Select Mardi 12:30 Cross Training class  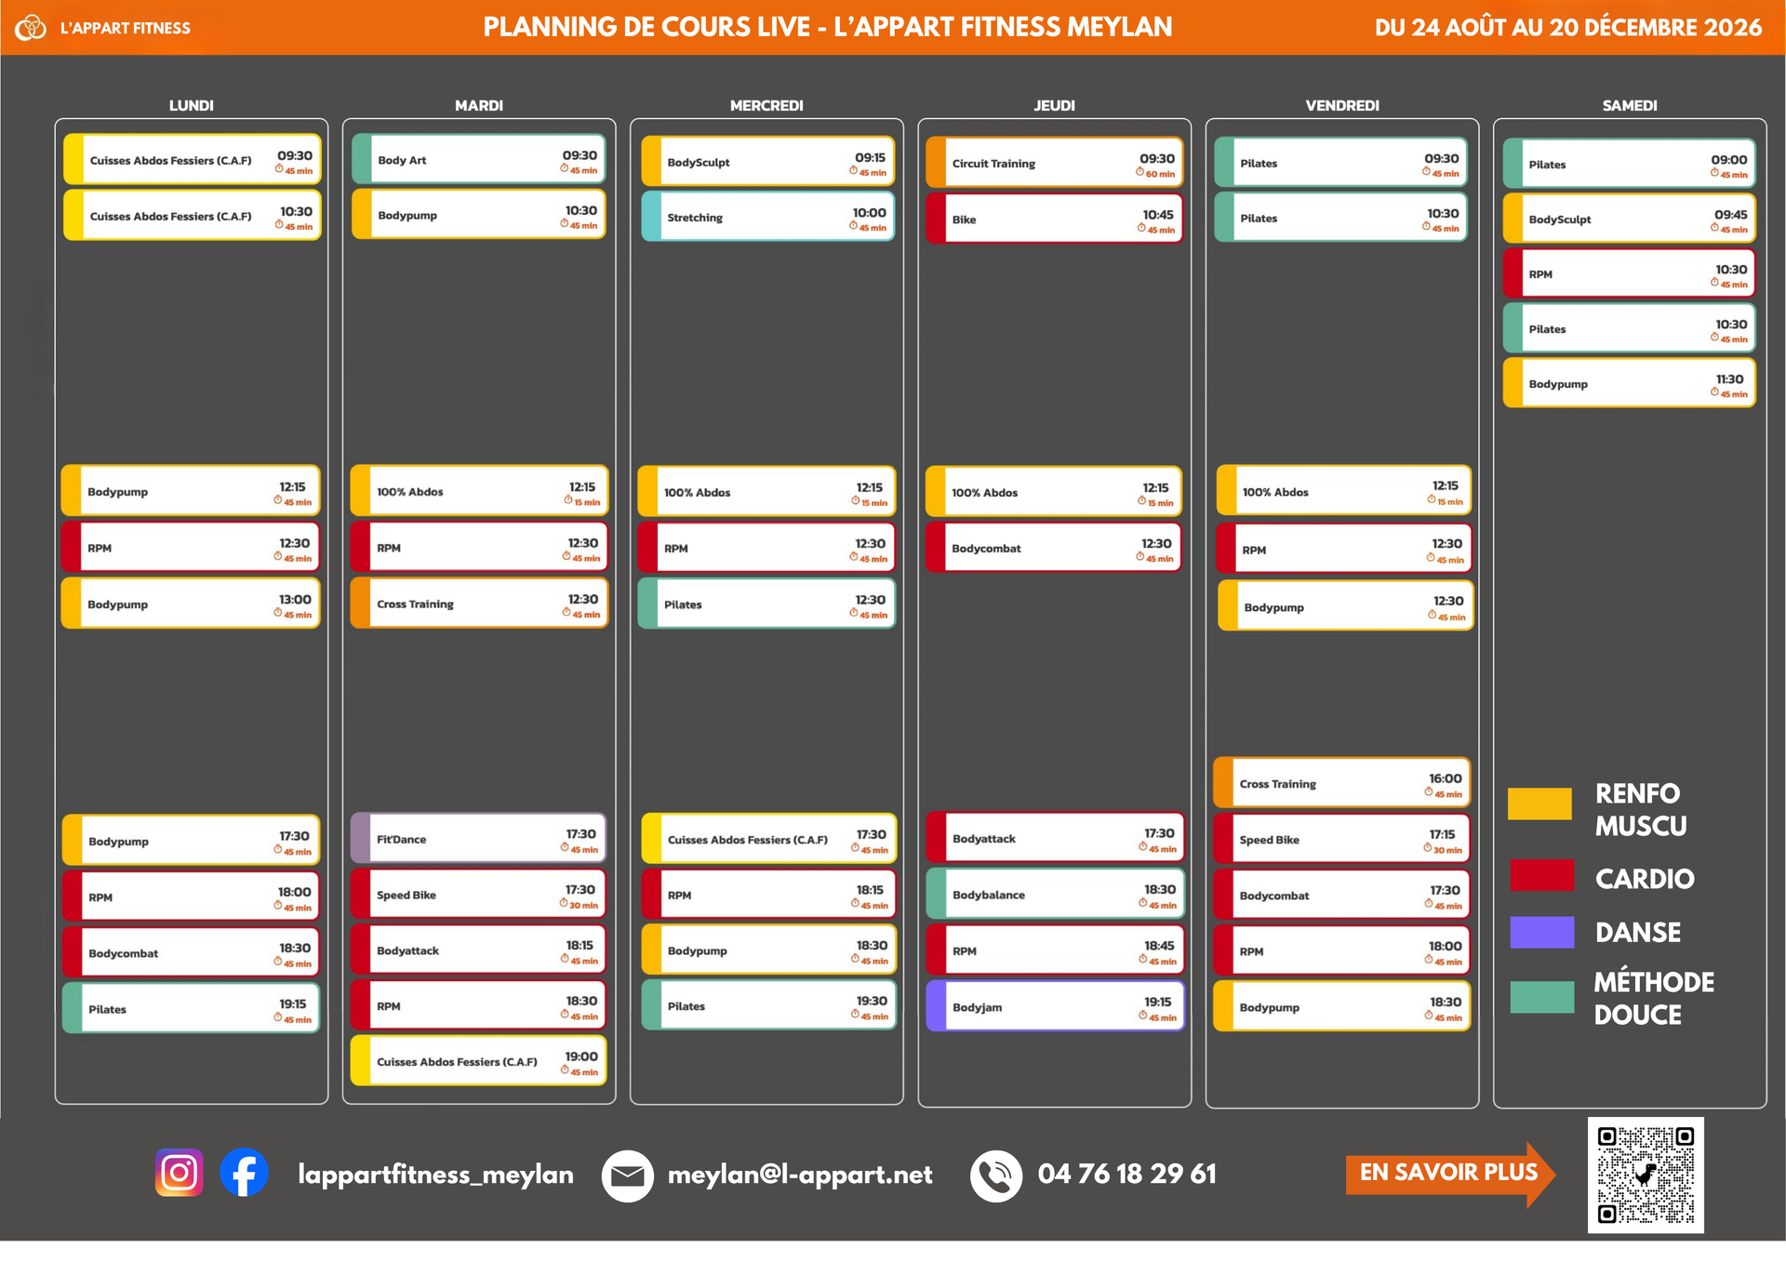479,604
